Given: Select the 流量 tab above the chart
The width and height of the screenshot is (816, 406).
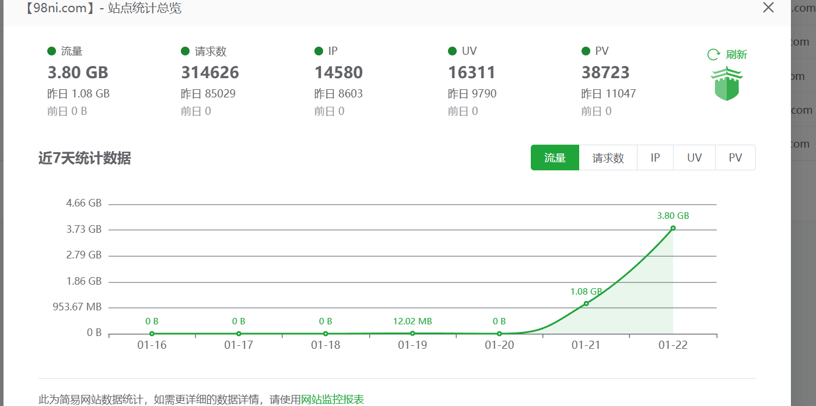Looking at the screenshot, I should 554,157.
